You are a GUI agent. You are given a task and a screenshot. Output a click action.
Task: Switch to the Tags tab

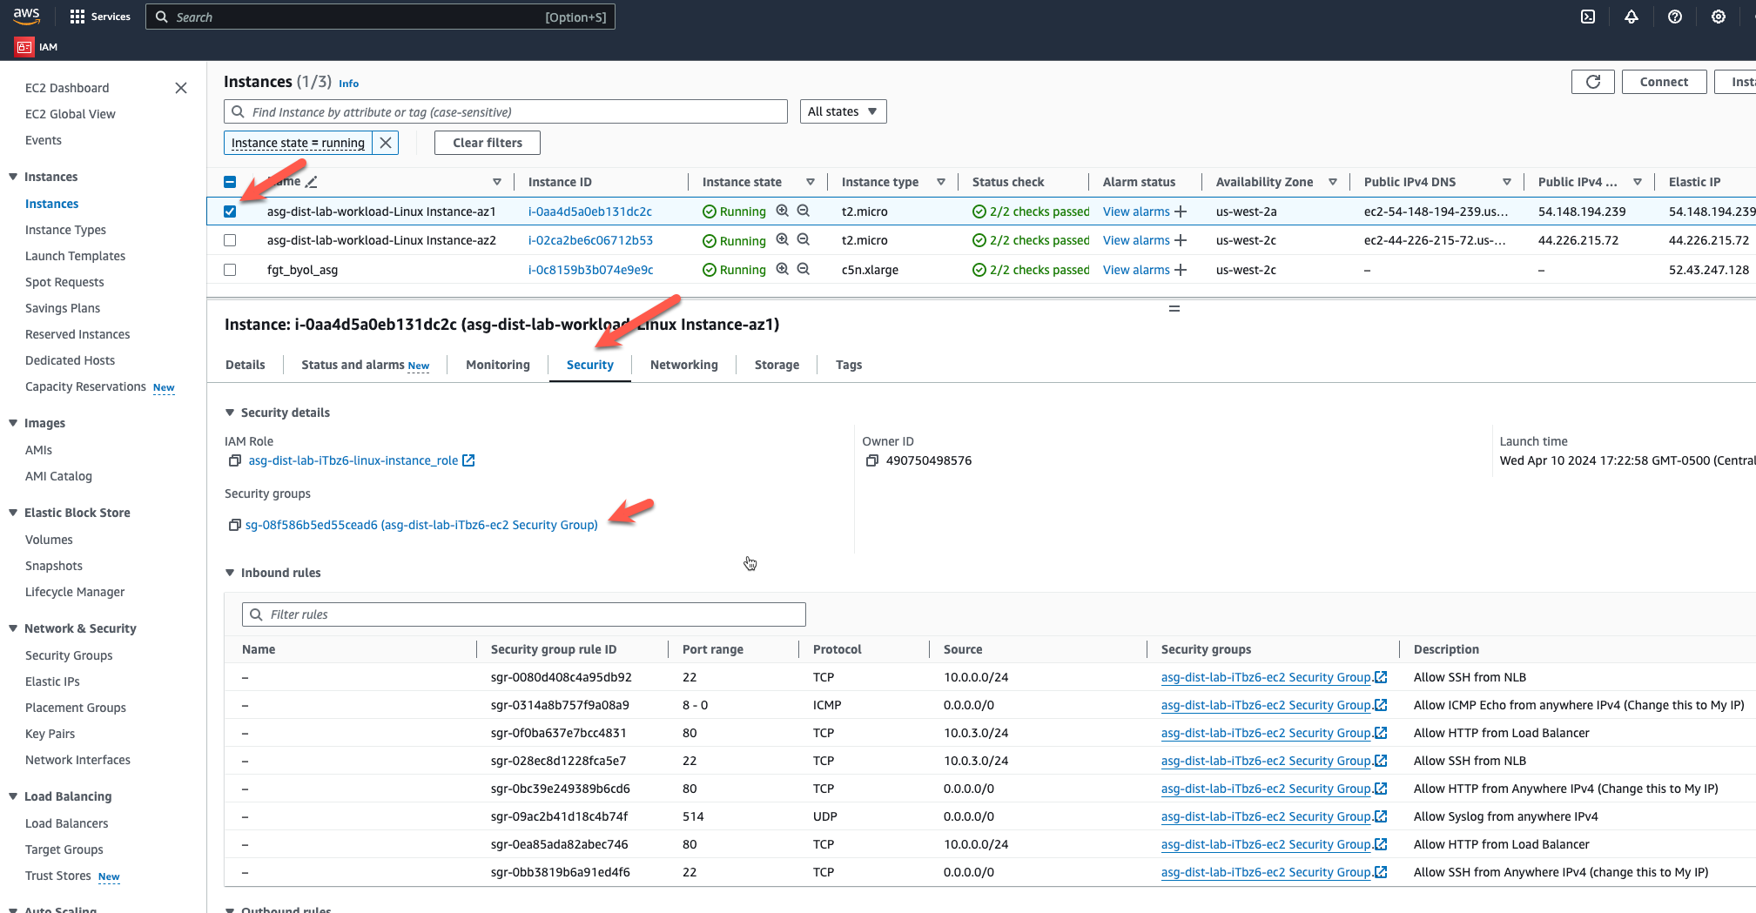click(849, 365)
